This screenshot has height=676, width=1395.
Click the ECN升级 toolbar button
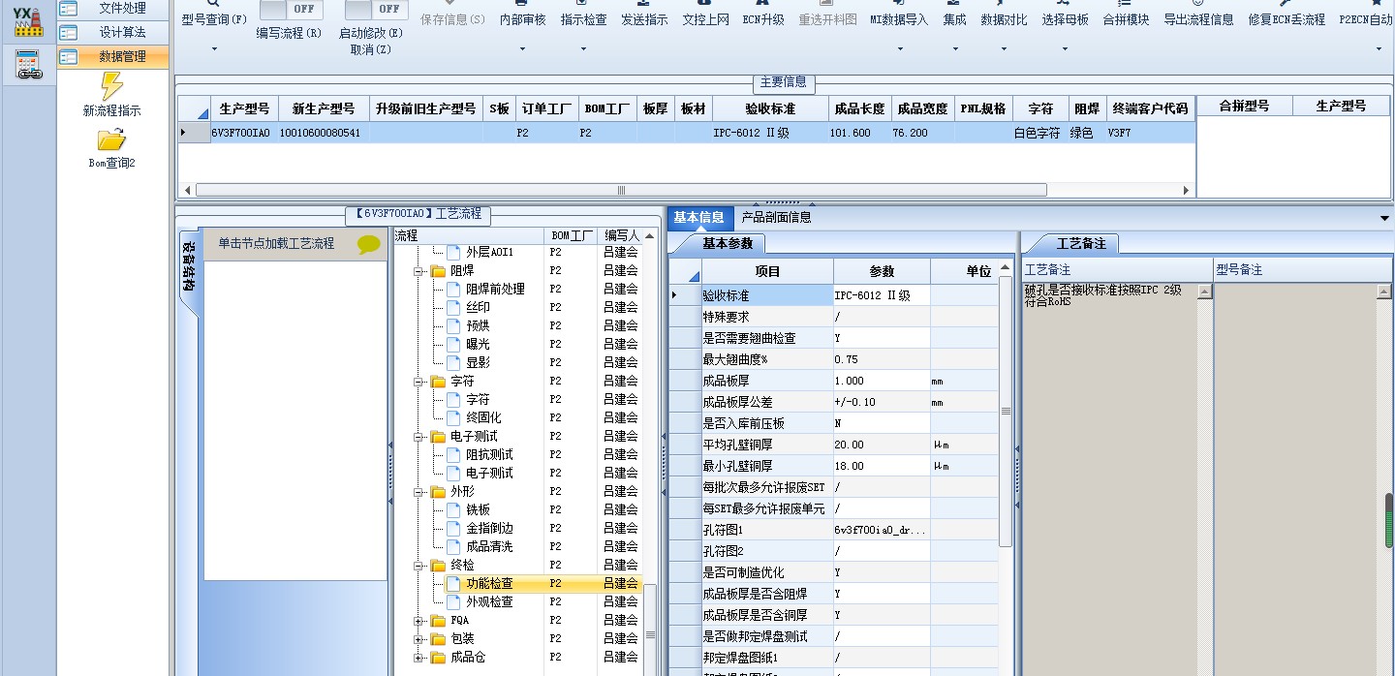tap(763, 19)
